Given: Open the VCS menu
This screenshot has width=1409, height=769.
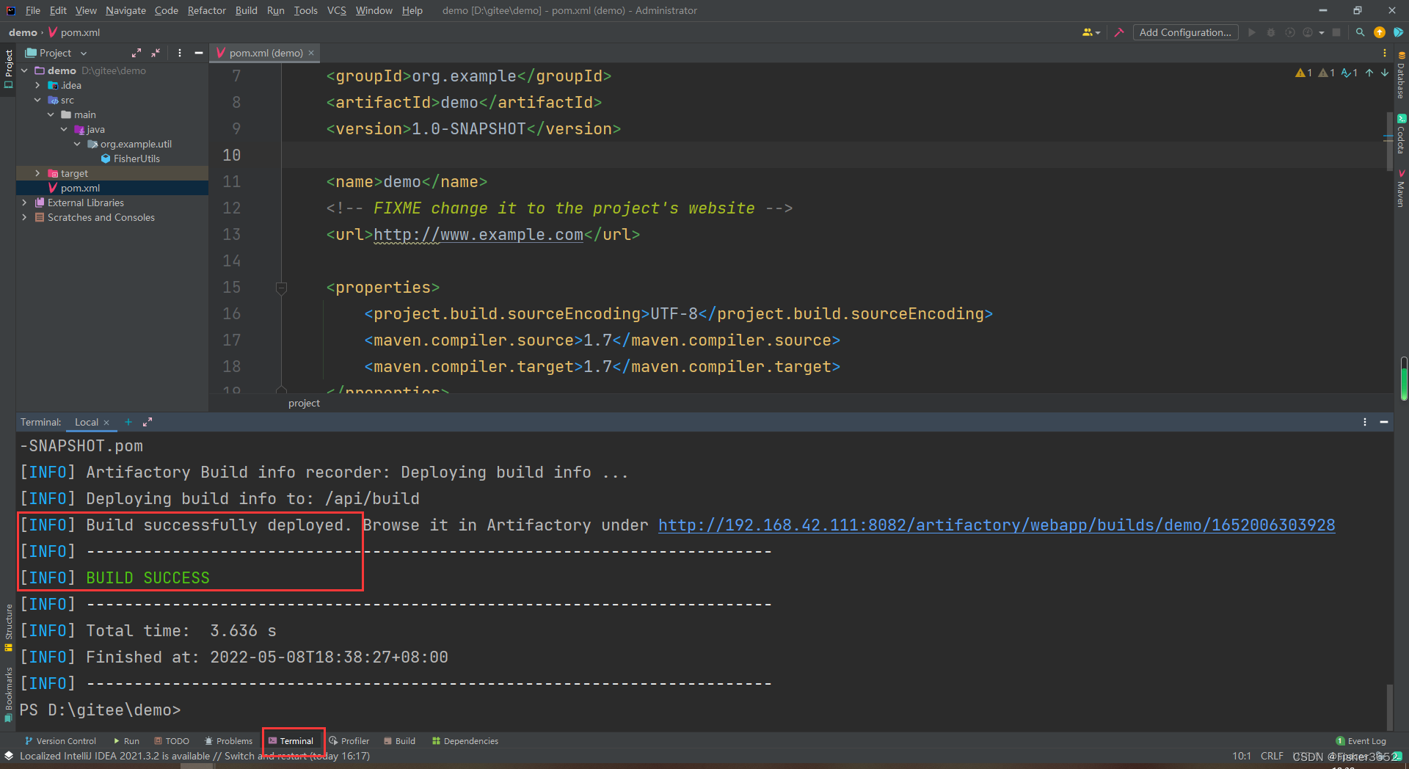Looking at the screenshot, I should pyautogui.click(x=337, y=10).
